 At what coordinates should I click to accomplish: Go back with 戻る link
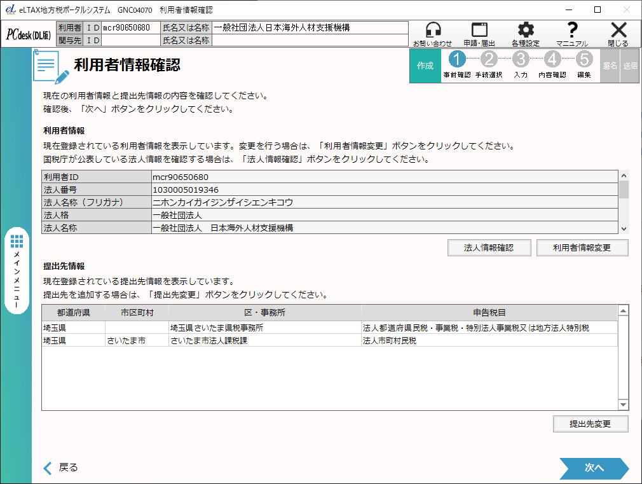pos(60,467)
